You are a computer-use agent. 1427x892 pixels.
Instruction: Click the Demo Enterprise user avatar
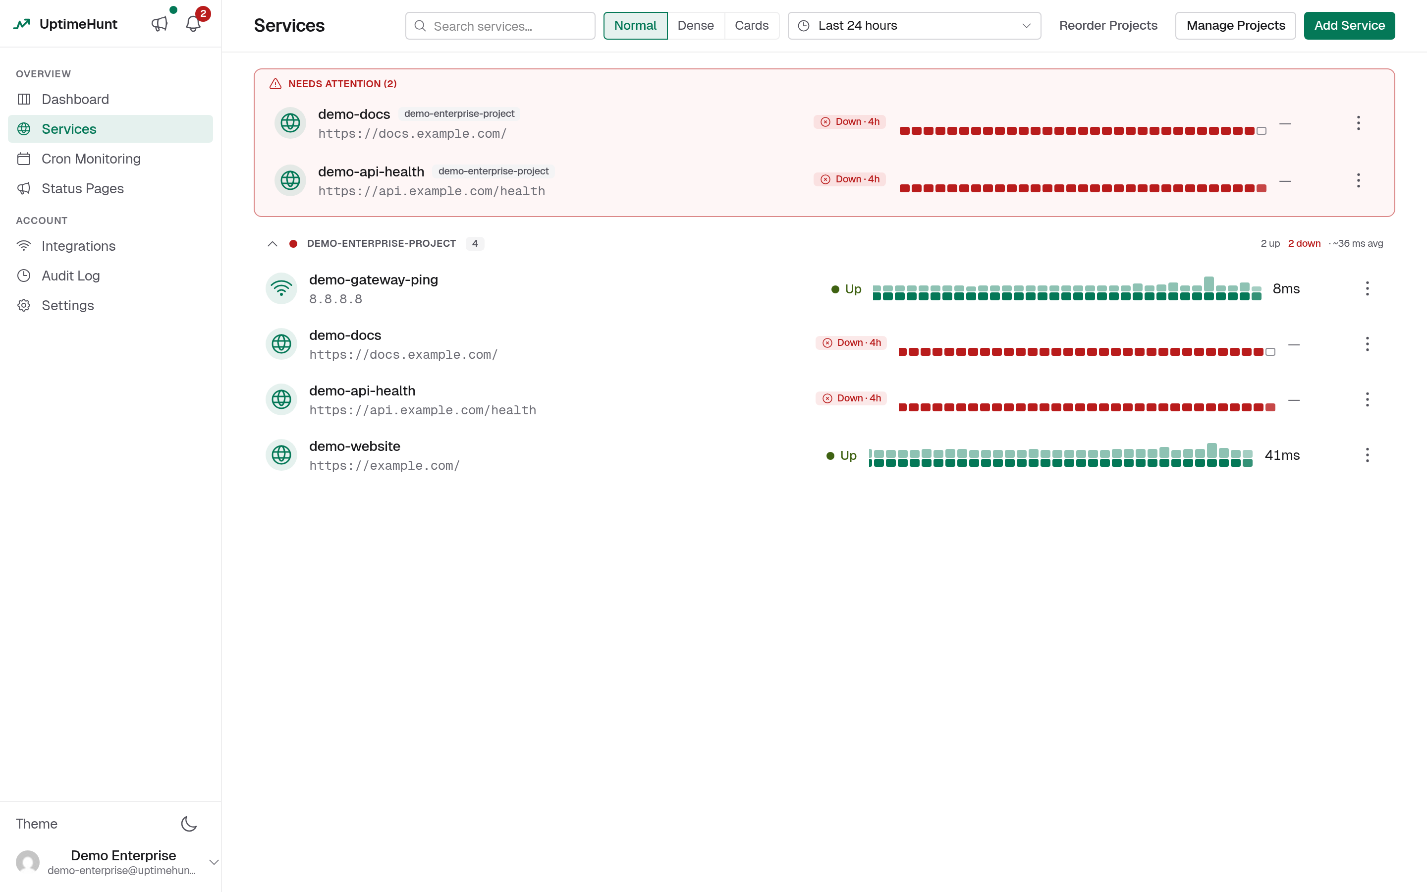[x=28, y=862]
